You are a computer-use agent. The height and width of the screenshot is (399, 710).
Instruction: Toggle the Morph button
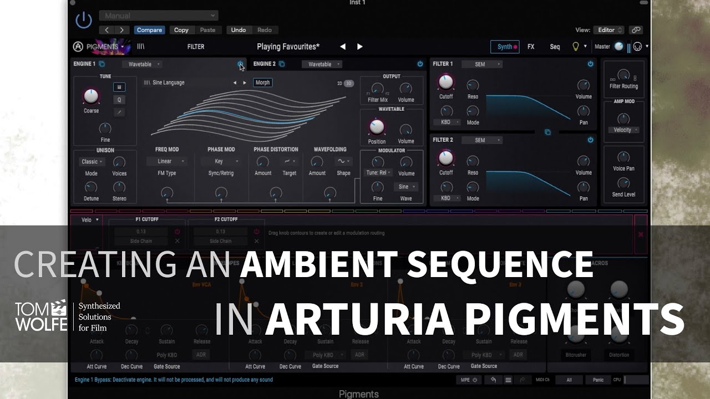point(263,83)
